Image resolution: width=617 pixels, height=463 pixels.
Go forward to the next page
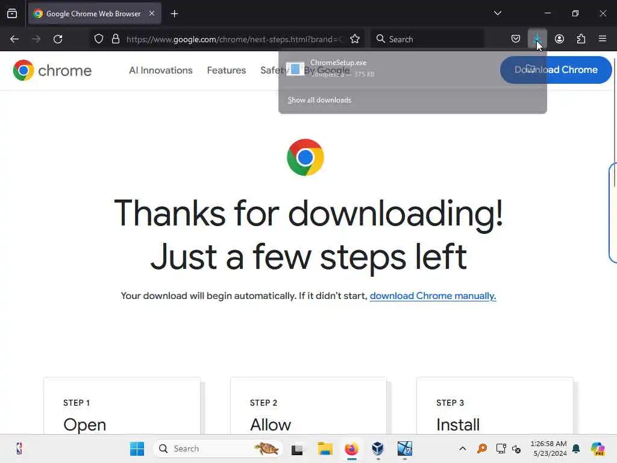[36, 39]
